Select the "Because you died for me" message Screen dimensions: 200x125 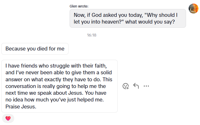[35, 49]
